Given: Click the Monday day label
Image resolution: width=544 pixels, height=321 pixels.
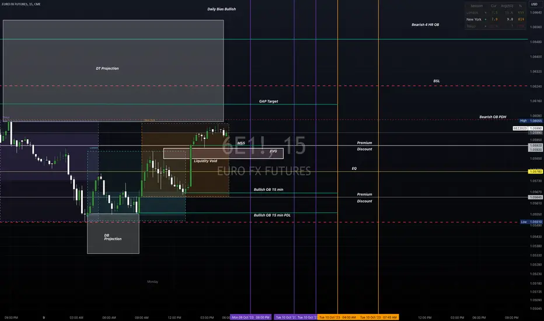Looking at the screenshot, I should click(153, 282).
